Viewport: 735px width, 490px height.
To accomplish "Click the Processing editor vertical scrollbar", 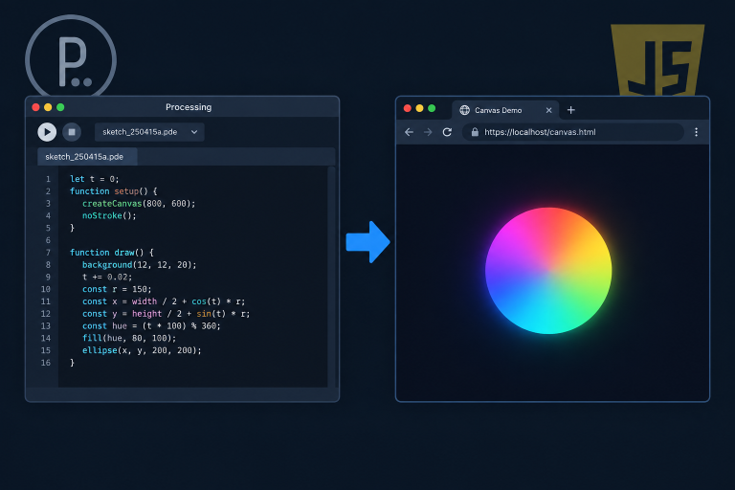I will point(331,277).
